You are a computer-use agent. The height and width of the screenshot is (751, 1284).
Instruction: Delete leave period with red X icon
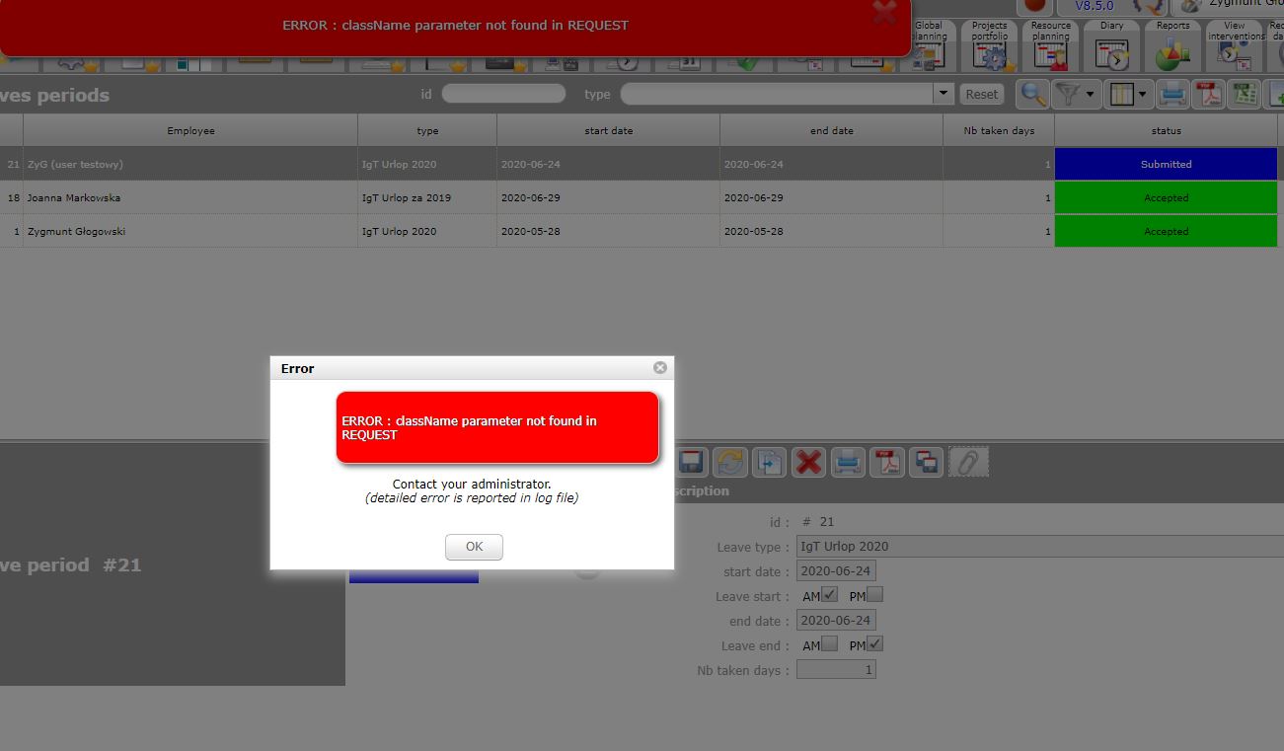click(x=808, y=462)
